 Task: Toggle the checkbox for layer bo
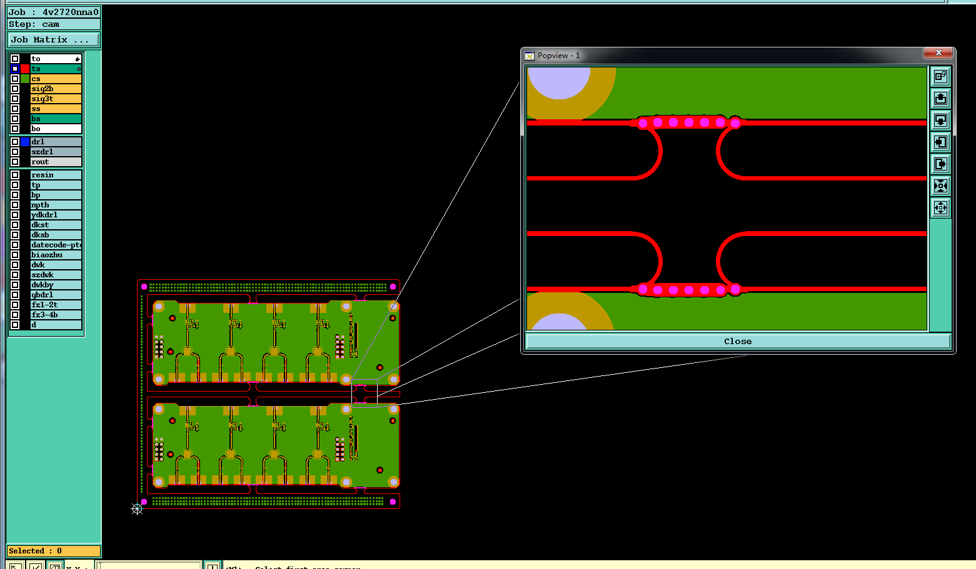15,129
